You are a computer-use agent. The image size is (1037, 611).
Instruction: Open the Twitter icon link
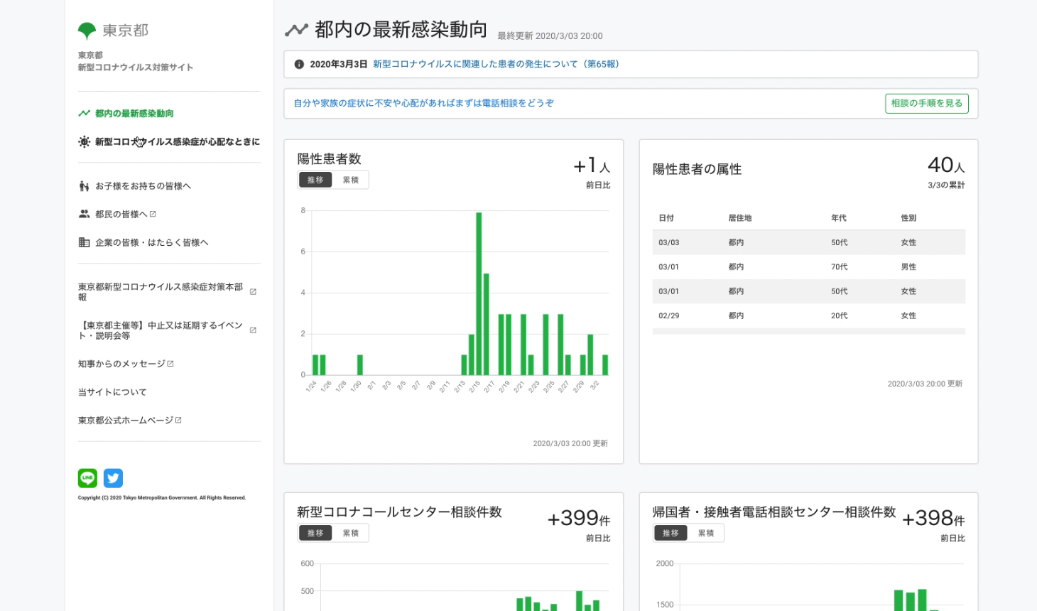[113, 478]
